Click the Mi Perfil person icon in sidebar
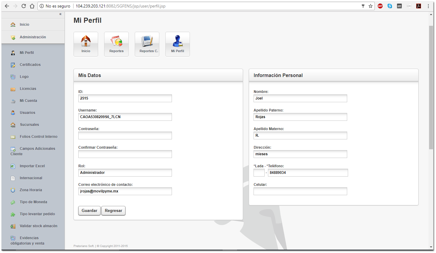The height and width of the screenshot is (253, 436). [x=13, y=53]
